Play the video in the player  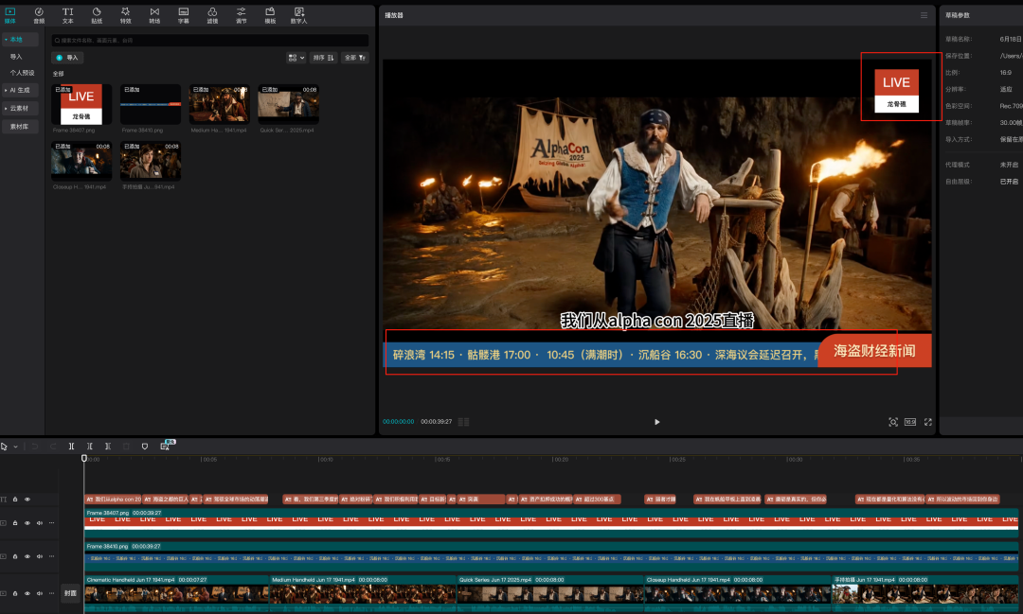click(657, 422)
